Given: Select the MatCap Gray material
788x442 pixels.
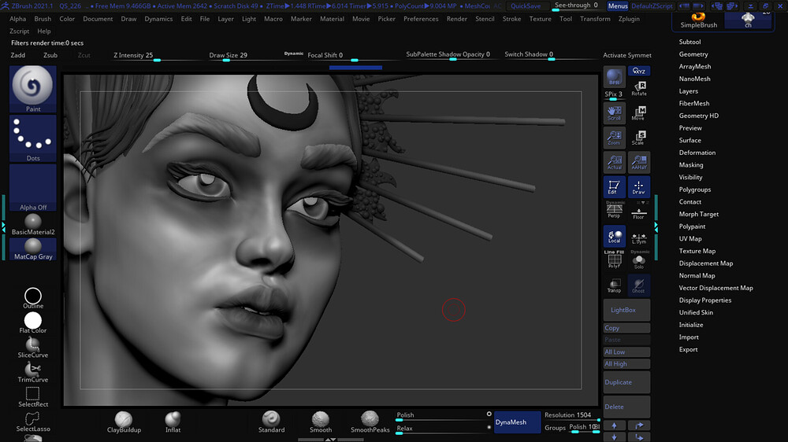Looking at the screenshot, I should point(33,246).
